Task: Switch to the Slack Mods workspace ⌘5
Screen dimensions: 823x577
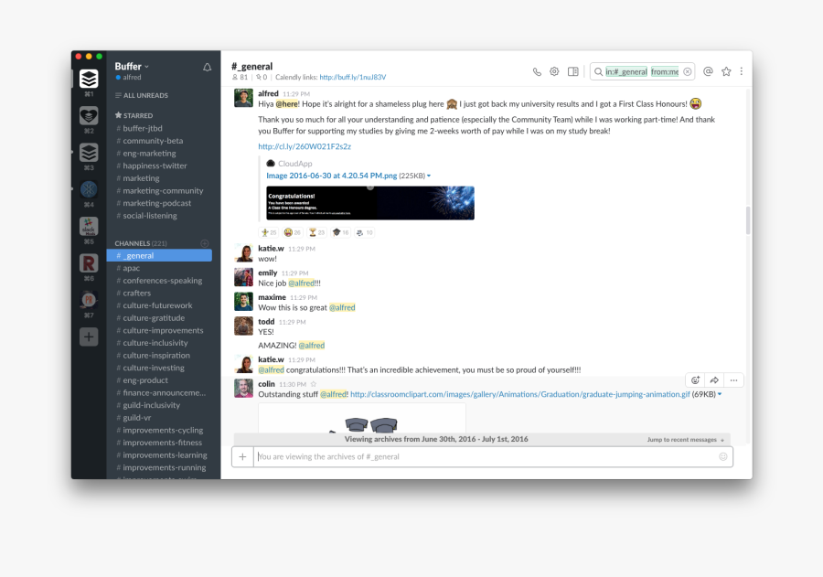Action: coord(89,226)
